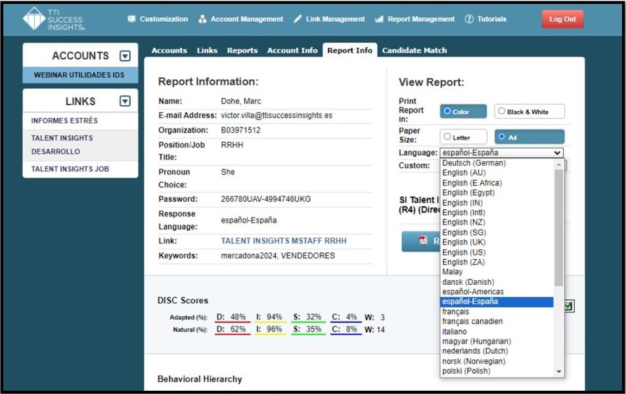The width and height of the screenshot is (626, 394).
Task: Click the PDF icon on report button
Action: [423, 241]
